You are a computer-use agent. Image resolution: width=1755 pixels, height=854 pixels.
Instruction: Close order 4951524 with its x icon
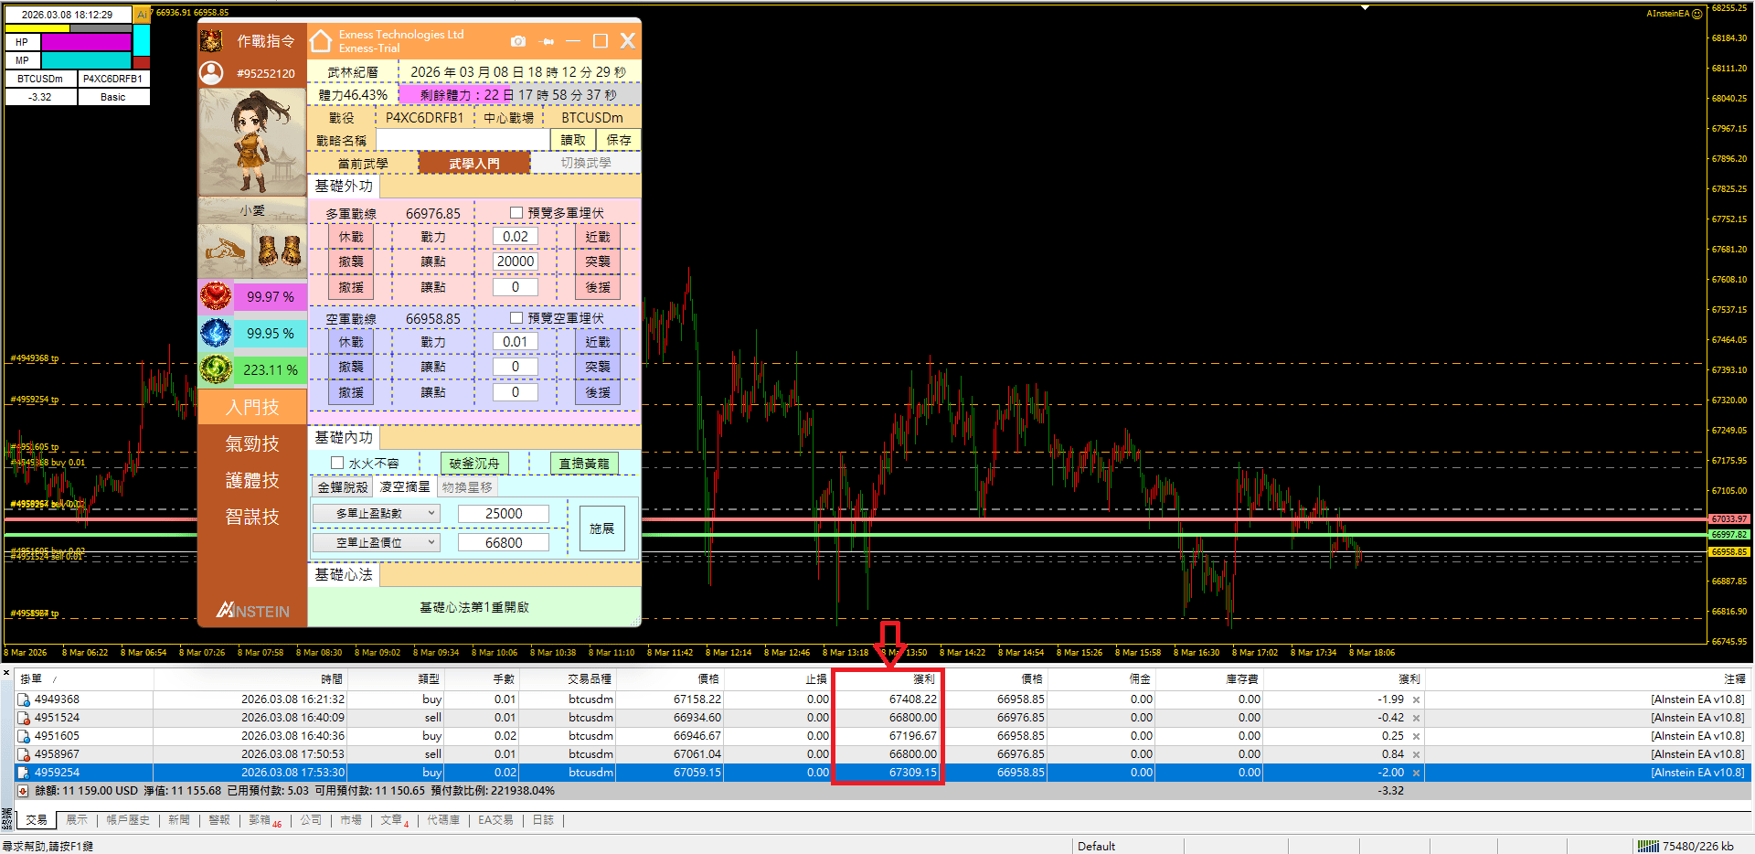click(x=1417, y=719)
